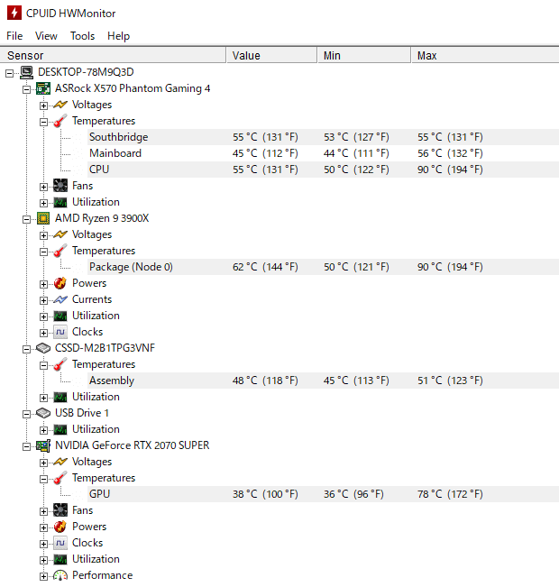Click the Currents icon under AMD Ryzen 9
This screenshot has height=587, width=559.
(x=60, y=299)
